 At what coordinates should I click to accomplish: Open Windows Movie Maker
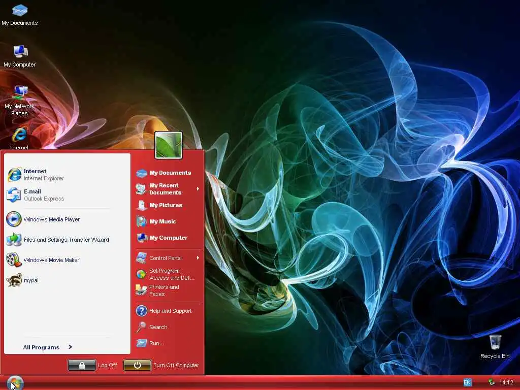click(x=43, y=260)
